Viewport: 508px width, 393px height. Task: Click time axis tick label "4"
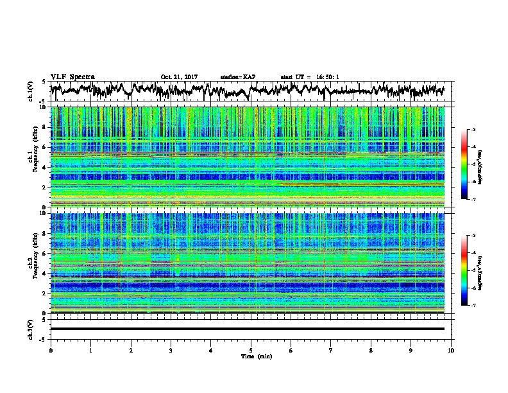[x=211, y=351]
